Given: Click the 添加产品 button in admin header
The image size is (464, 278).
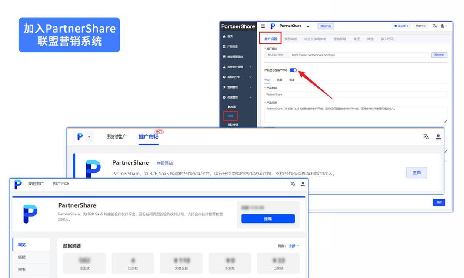Looking at the screenshot, I should point(326,26).
